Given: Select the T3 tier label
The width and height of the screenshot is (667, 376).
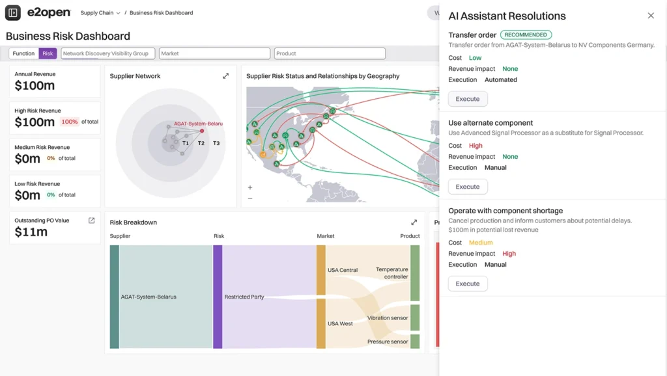Looking at the screenshot, I should tap(216, 143).
